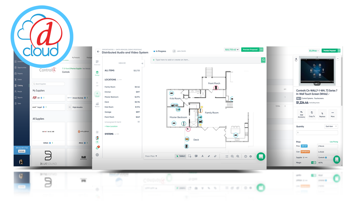Open the $1,519.46 total dropdown in the right window
The width and height of the screenshot is (351, 201).
(x=314, y=51)
